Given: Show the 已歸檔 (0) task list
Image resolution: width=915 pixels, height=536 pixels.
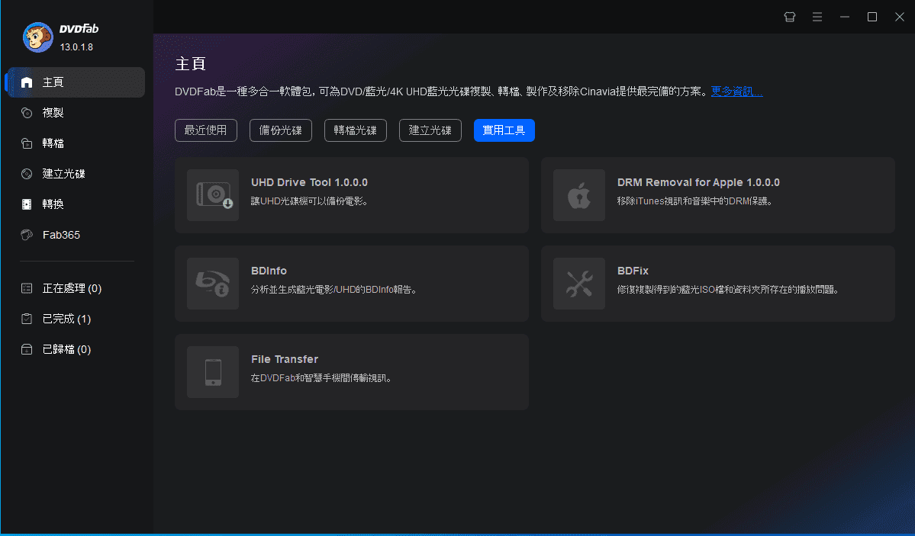Looking at the screenshot, I should (76, 349).
